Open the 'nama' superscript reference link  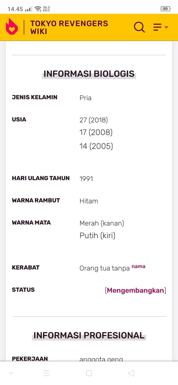(x=138, y=266)
